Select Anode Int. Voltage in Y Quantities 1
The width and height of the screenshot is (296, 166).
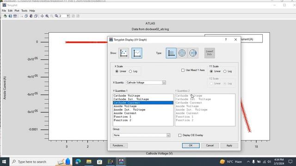143,110
